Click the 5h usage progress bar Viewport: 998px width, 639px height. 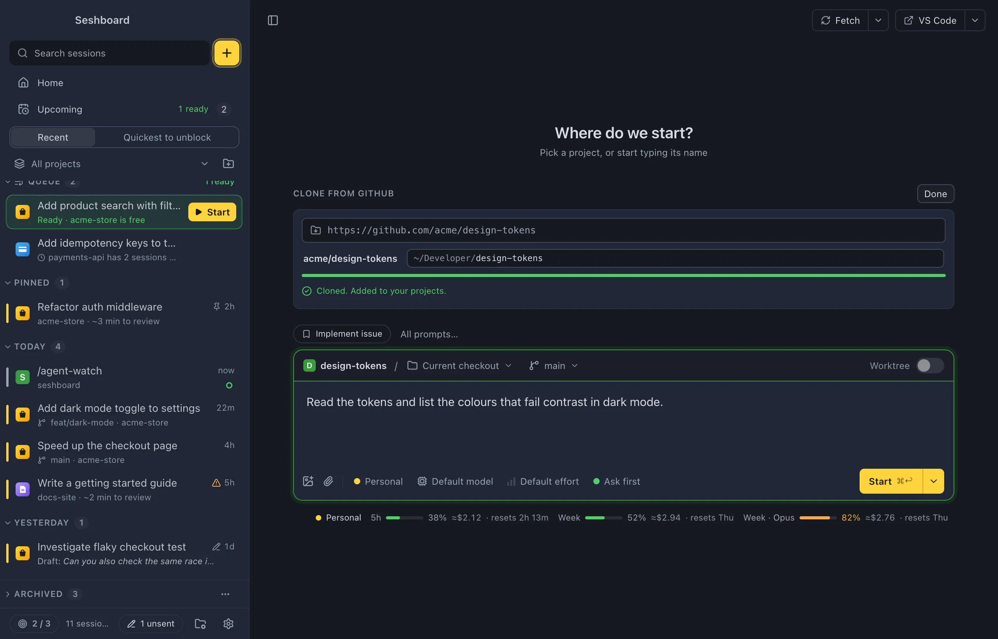404,518
